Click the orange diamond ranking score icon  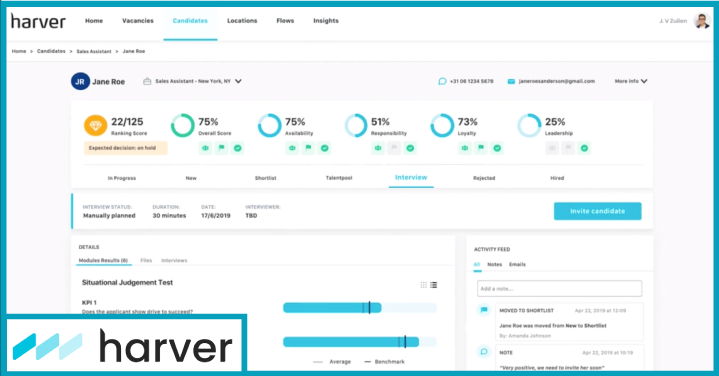click(x=96, y=125)
